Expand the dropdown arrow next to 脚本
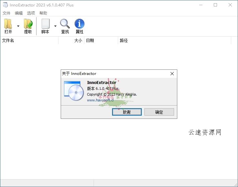 56,26
